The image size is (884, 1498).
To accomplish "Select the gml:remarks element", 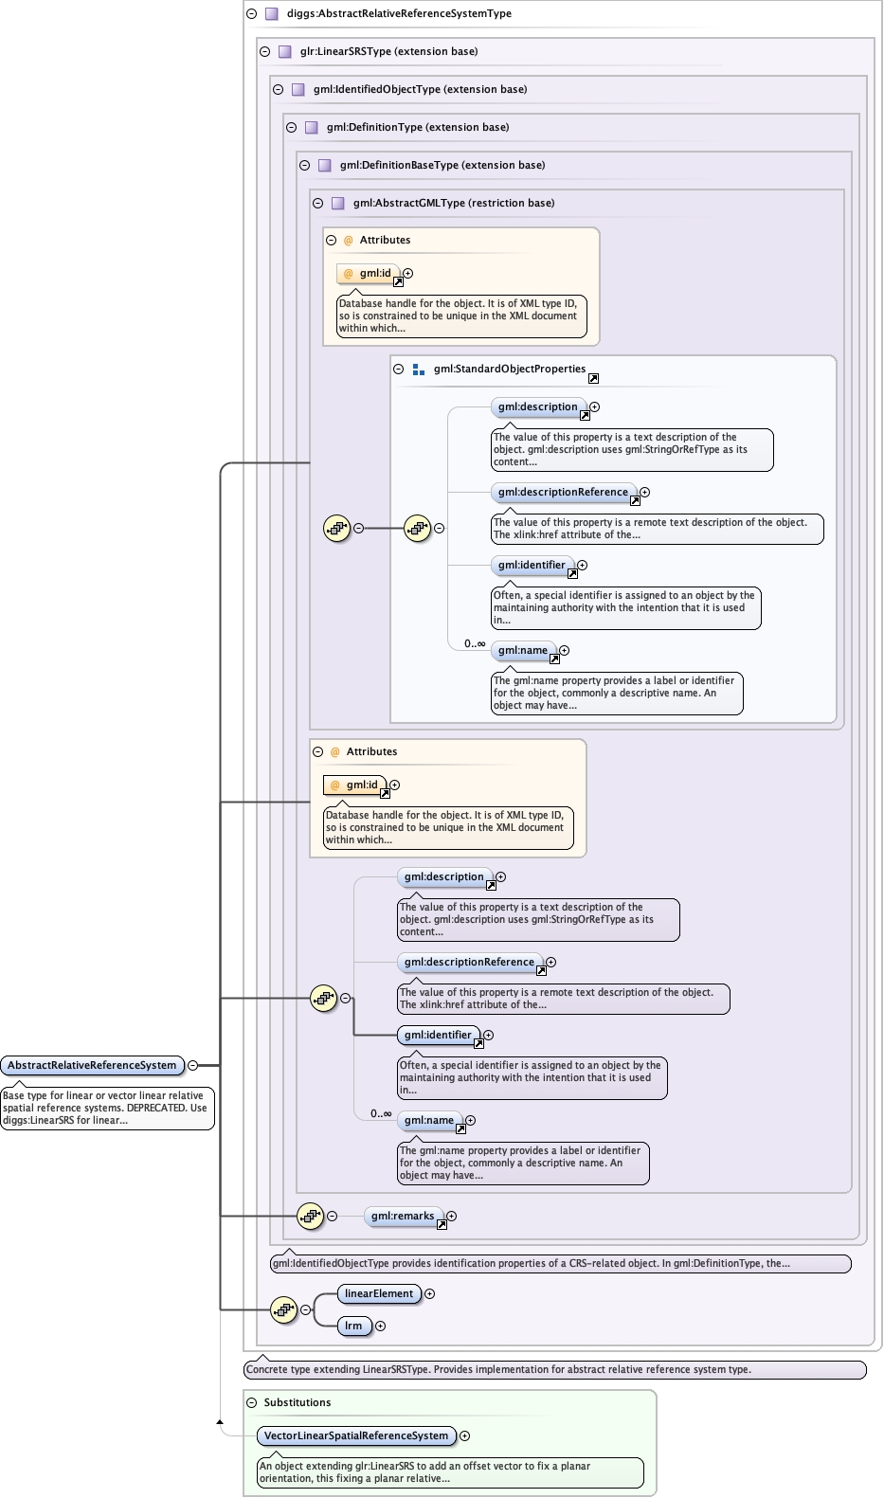I will point(403,1216).
